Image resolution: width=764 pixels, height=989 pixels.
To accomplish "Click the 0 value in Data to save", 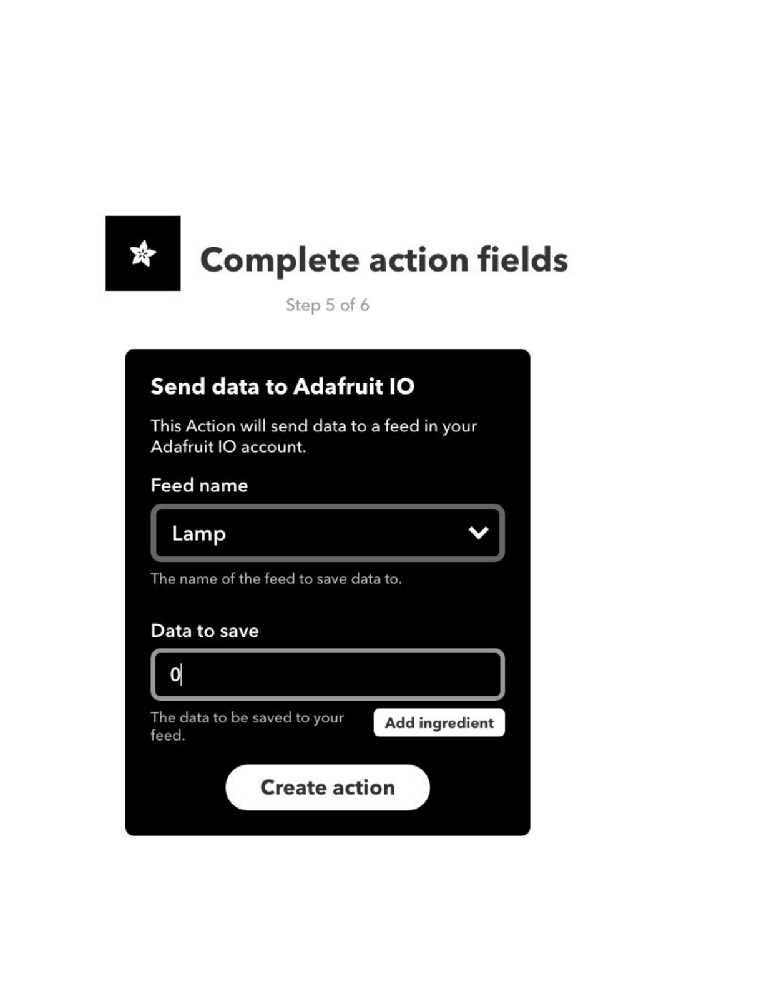I will coord(175,674).
